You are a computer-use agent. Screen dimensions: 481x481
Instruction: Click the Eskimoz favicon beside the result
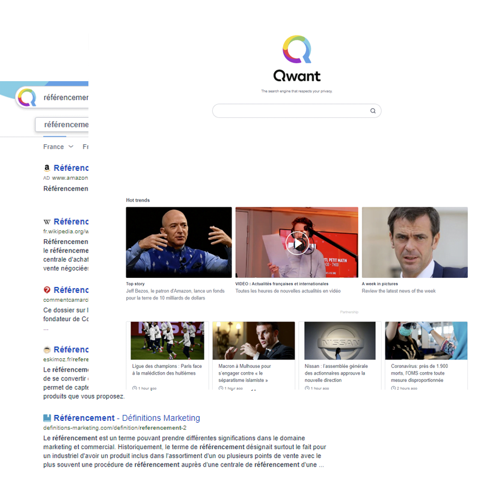pos(47,349)
